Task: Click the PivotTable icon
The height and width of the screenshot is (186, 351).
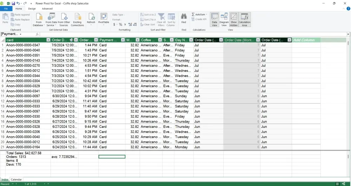Action: (x=104, y=17)
